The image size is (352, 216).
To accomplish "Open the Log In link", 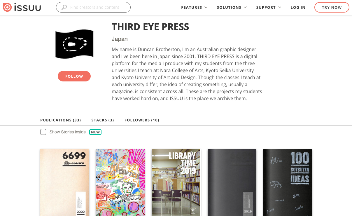I will point(298,7).
